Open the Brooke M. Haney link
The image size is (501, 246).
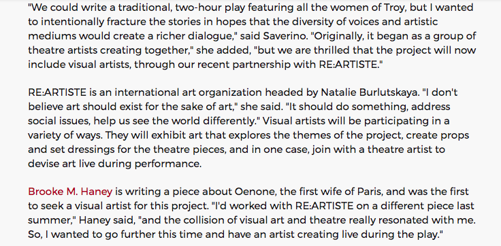[x=70, y=192]
